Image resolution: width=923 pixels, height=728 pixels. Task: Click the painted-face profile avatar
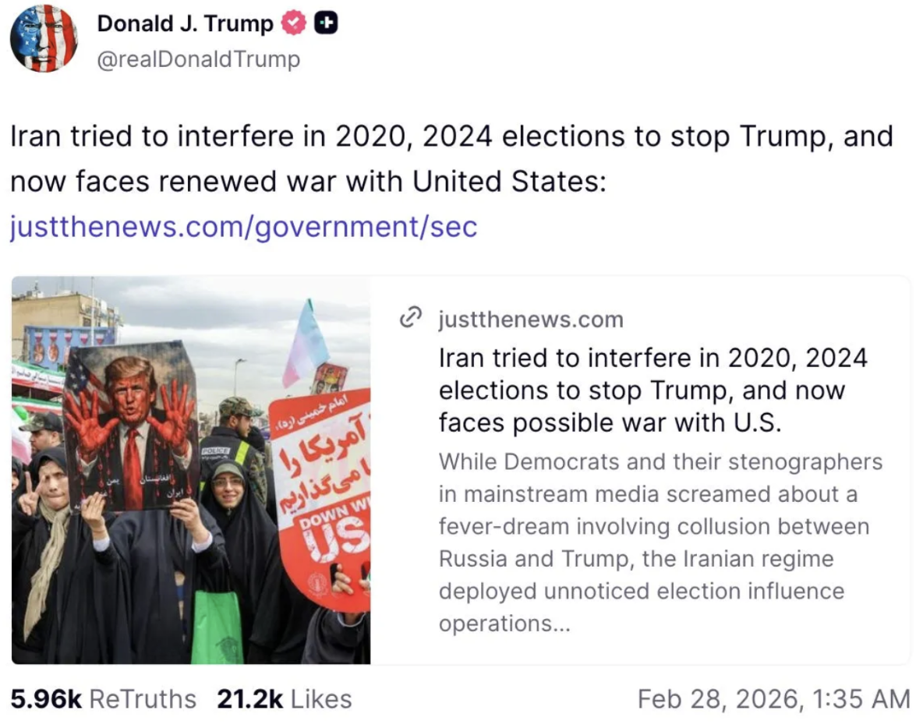coord(44,38)
